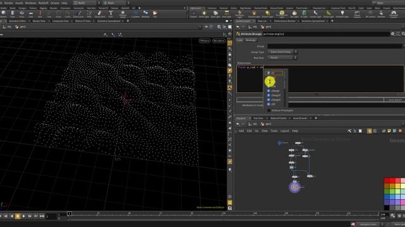
Task: Pick the blue color swatch
Action: coord(387,197)
